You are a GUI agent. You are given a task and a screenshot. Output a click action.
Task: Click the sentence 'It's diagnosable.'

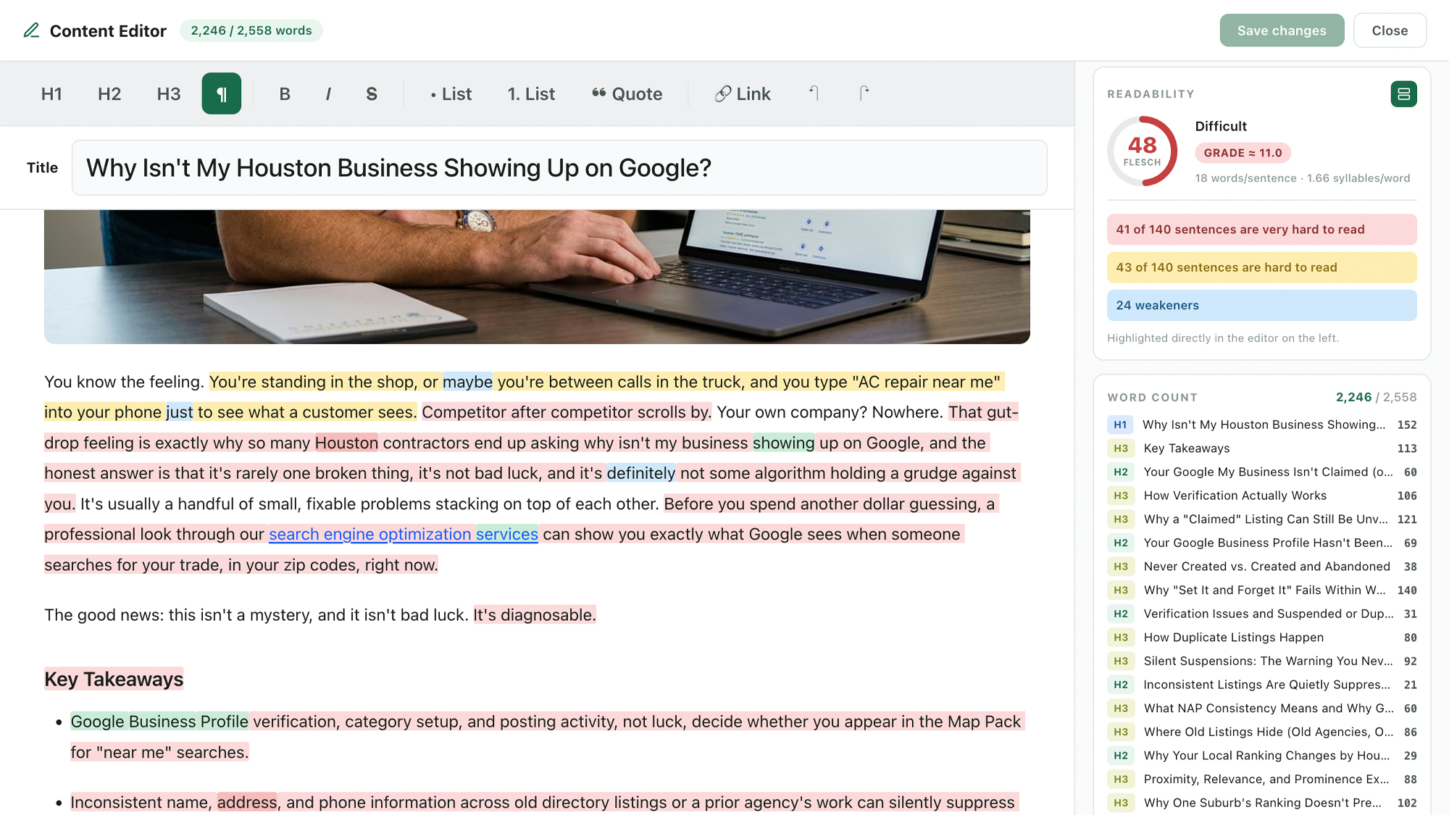(535, 615)
